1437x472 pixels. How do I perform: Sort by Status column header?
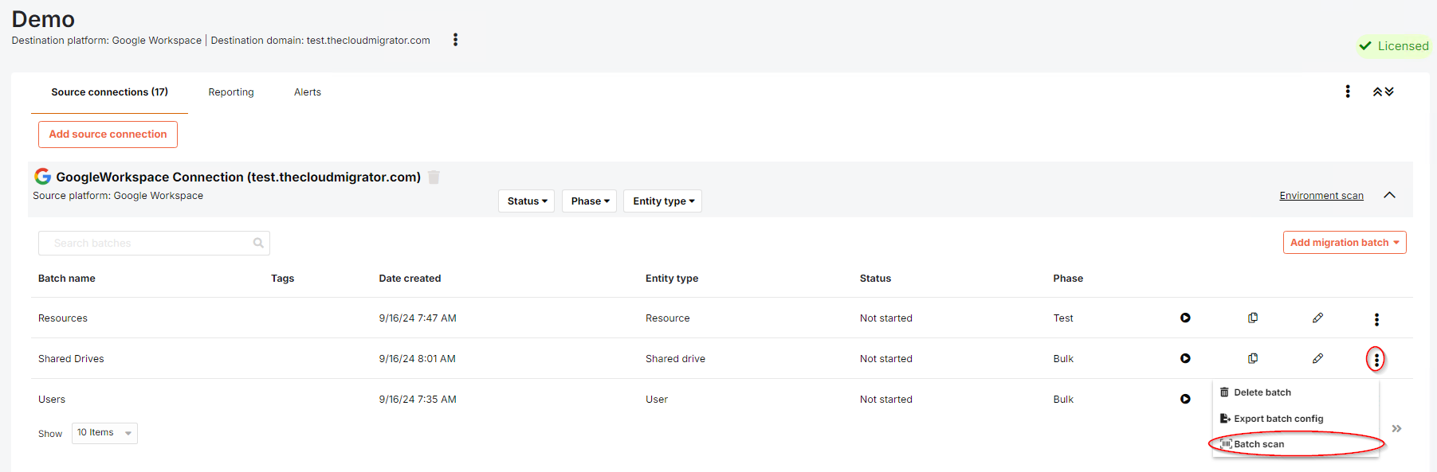(875, 279)
